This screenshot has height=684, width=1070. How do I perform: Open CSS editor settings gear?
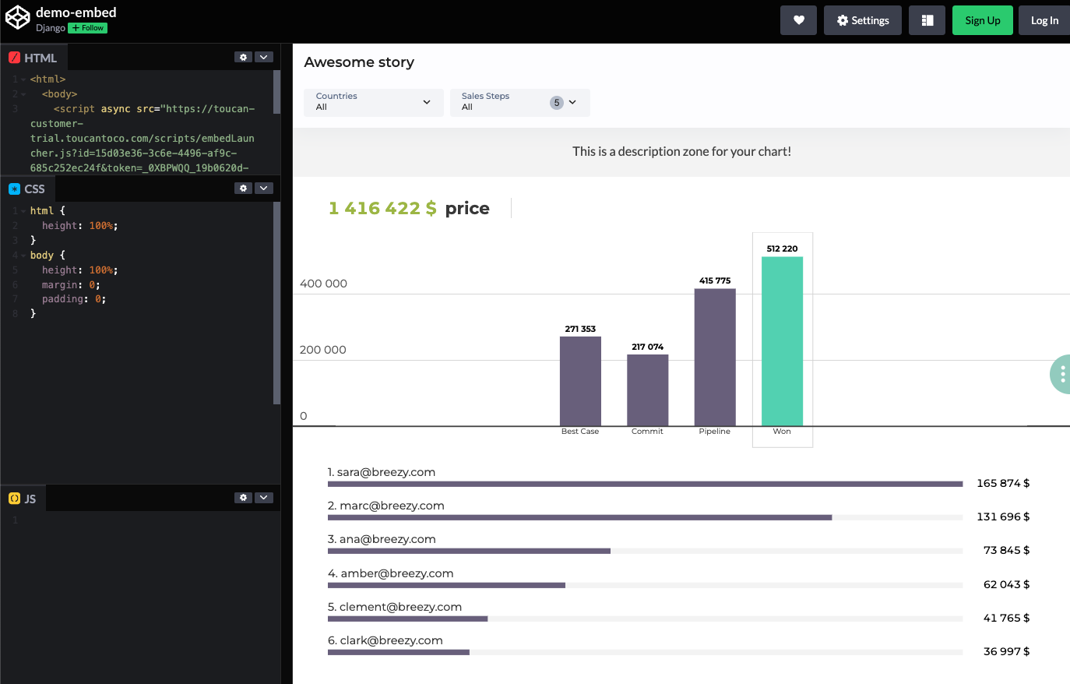tap(244, 188)
